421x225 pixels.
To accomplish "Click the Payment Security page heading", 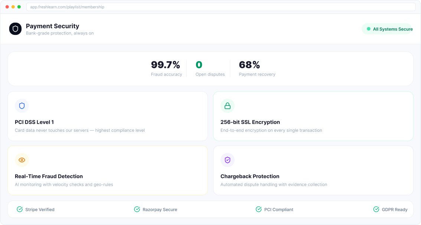I will pyautogui.click(x=52, y=26).
